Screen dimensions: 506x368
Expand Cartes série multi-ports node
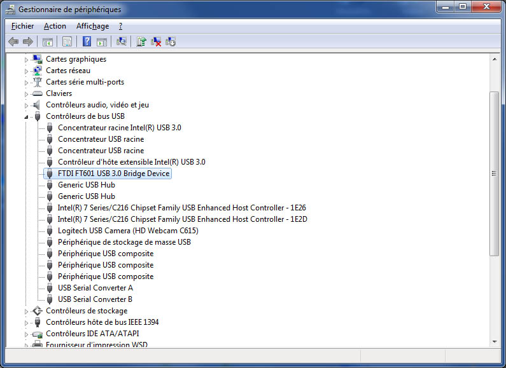27,83
